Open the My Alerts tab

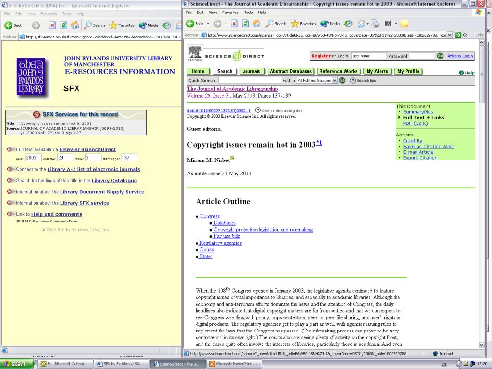tap(377, 71)
